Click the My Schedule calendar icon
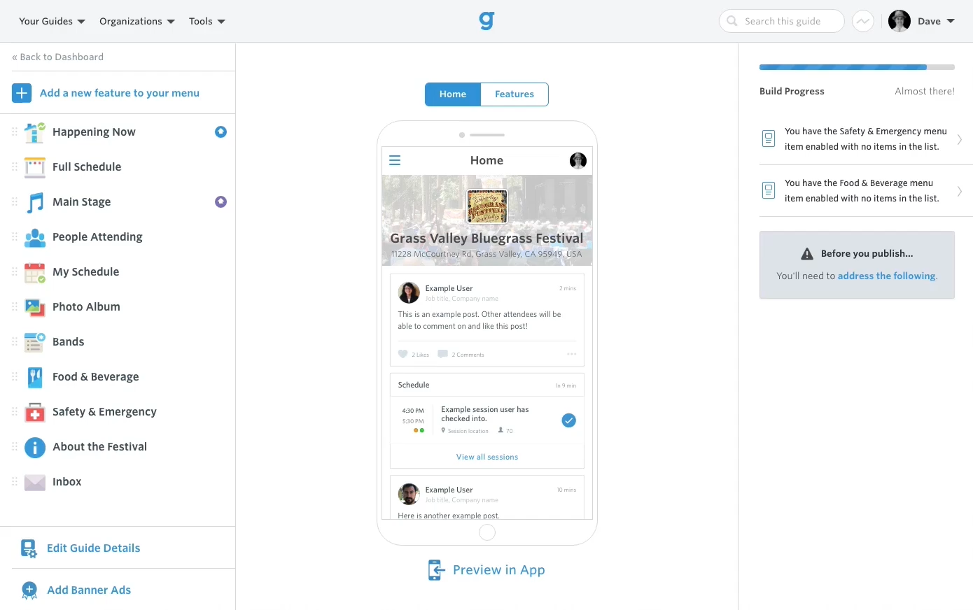The width and height of the screenshot is (973, 610). coord(34,272)
